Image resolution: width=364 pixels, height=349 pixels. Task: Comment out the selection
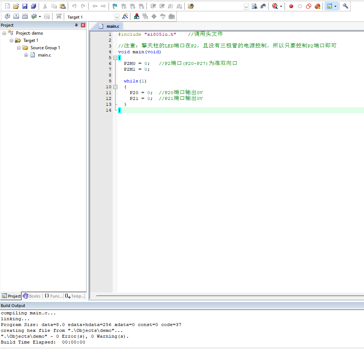click(x=171, y=6)
